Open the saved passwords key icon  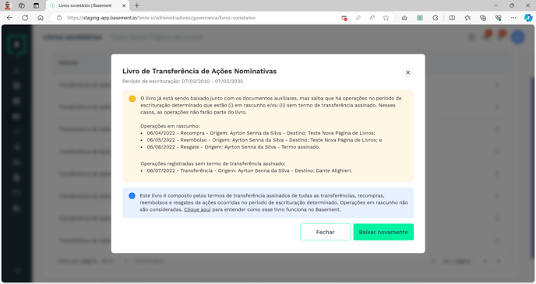(x=358, y=18)
